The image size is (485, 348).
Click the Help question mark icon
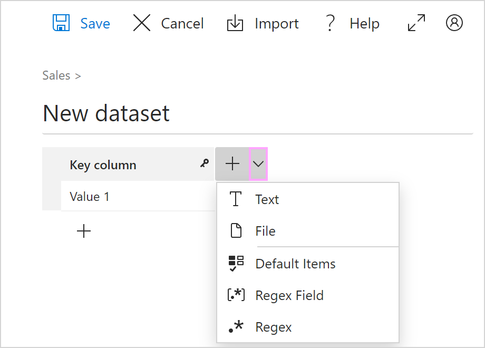coord(331,23)
